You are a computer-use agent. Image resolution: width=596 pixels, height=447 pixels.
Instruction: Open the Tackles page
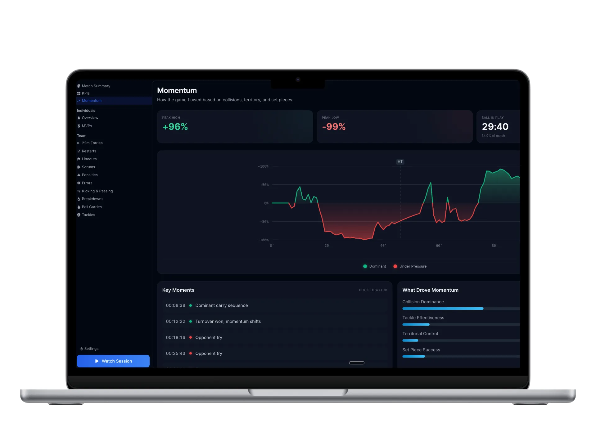pyautogui.click(x=114, y=215)
